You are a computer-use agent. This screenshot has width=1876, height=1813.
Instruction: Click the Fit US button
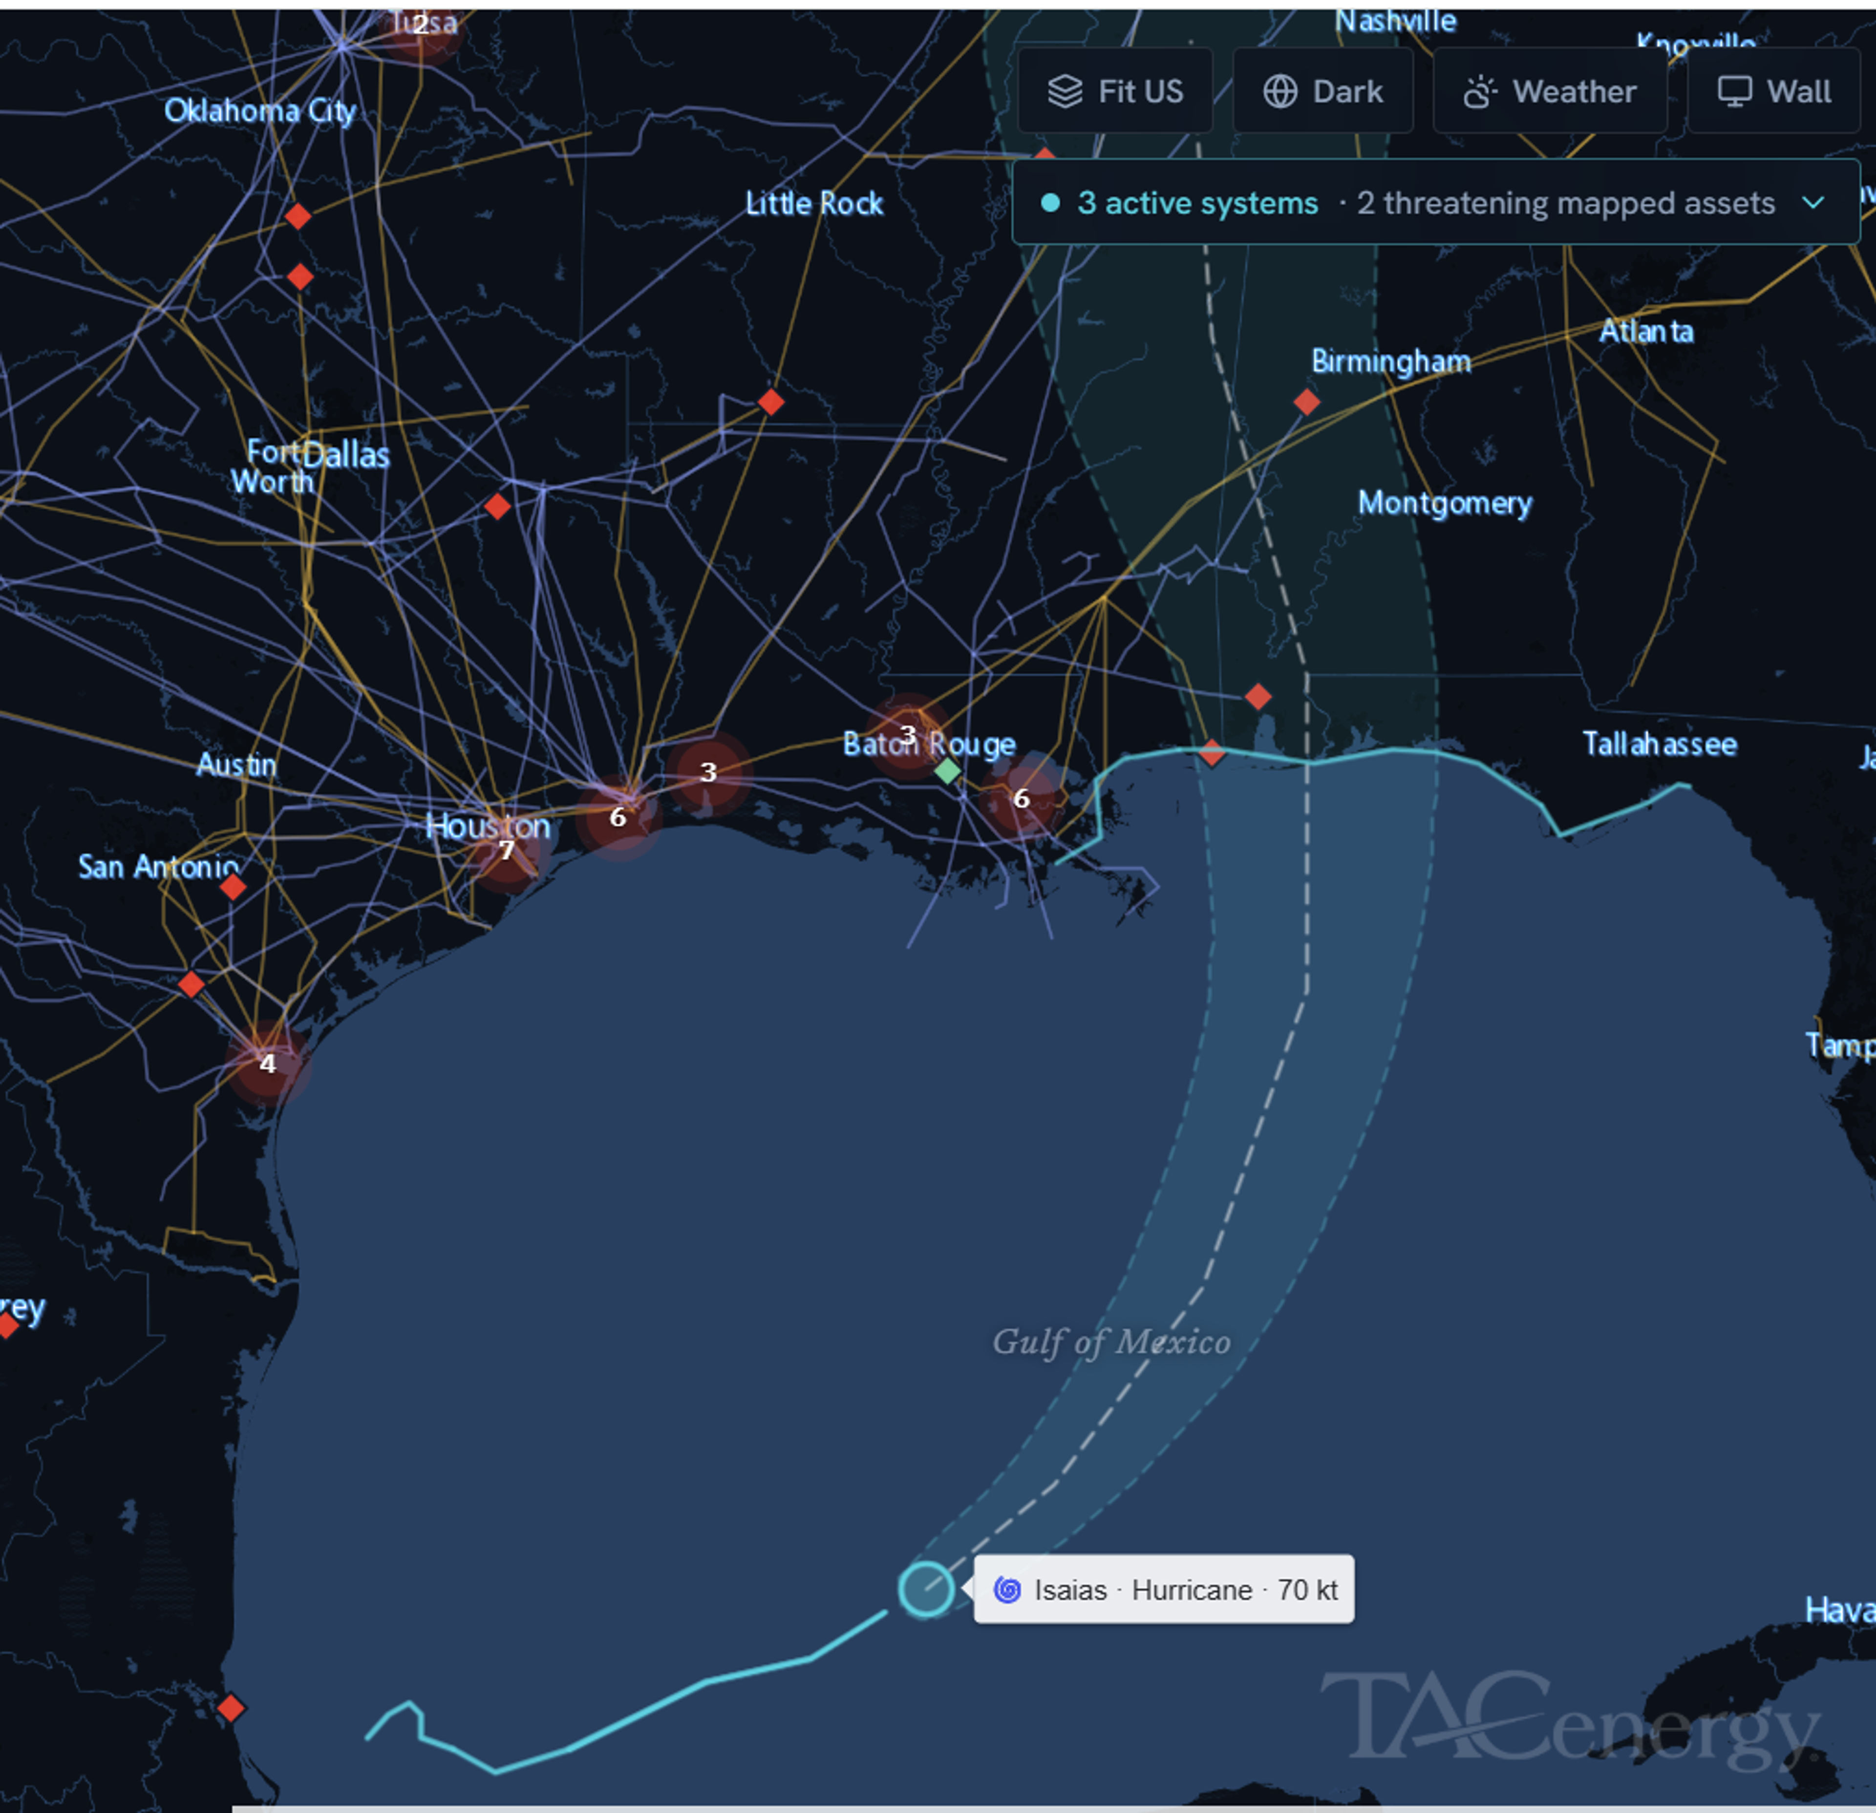[1115, 91]
